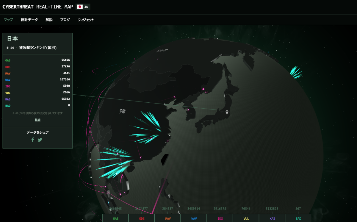
Task: Click the 5132828 count above KAS
Action: click(272, 209)
